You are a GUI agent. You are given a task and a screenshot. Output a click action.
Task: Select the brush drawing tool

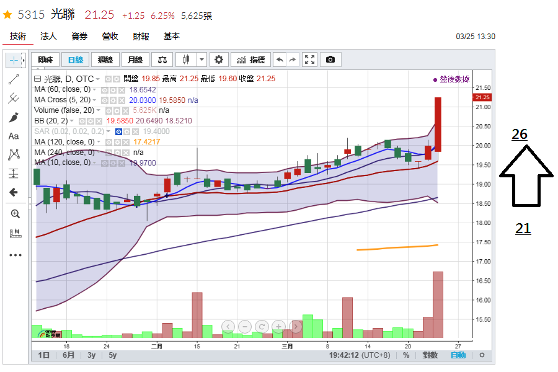(x=14, y=117)
